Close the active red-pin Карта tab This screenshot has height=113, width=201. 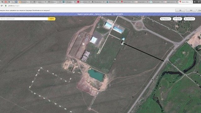pyautogui.click(x=191, y=2)
